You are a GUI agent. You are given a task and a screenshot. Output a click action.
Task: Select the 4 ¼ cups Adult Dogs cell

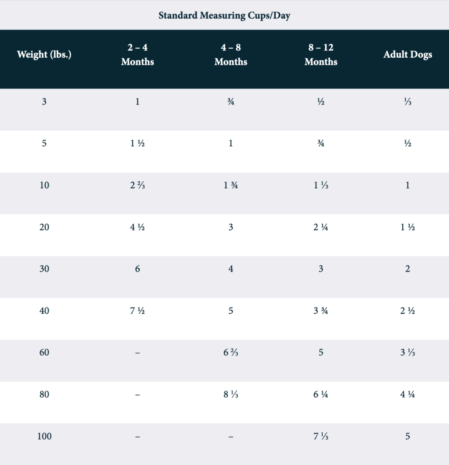coord(408,395)
